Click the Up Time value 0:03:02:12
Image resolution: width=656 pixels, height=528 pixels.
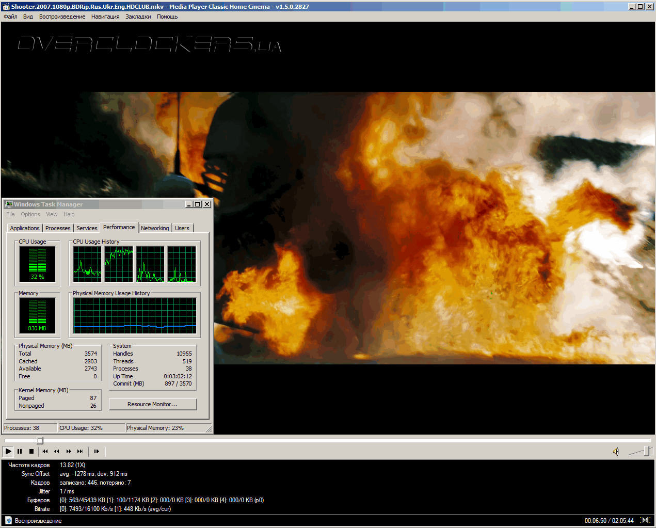[x=178, y=376]
